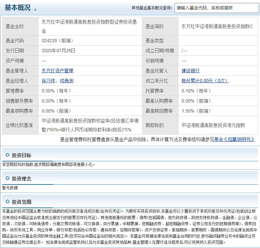Open the 每份累计0.00元（0次） dividend link
The image size is (260, 248).
205,81
